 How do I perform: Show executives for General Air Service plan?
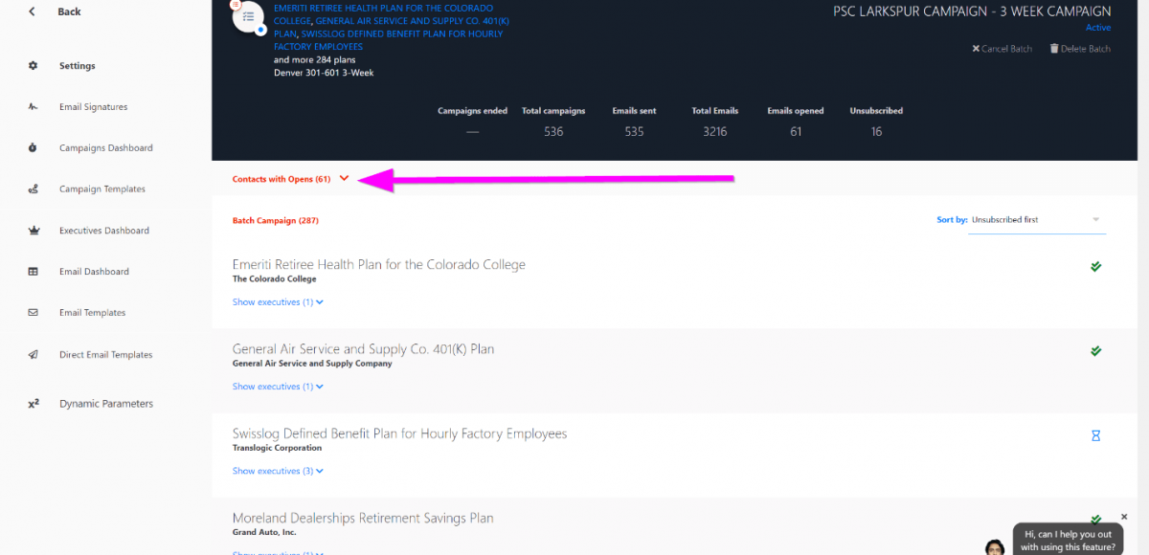[x=278, y=387]
